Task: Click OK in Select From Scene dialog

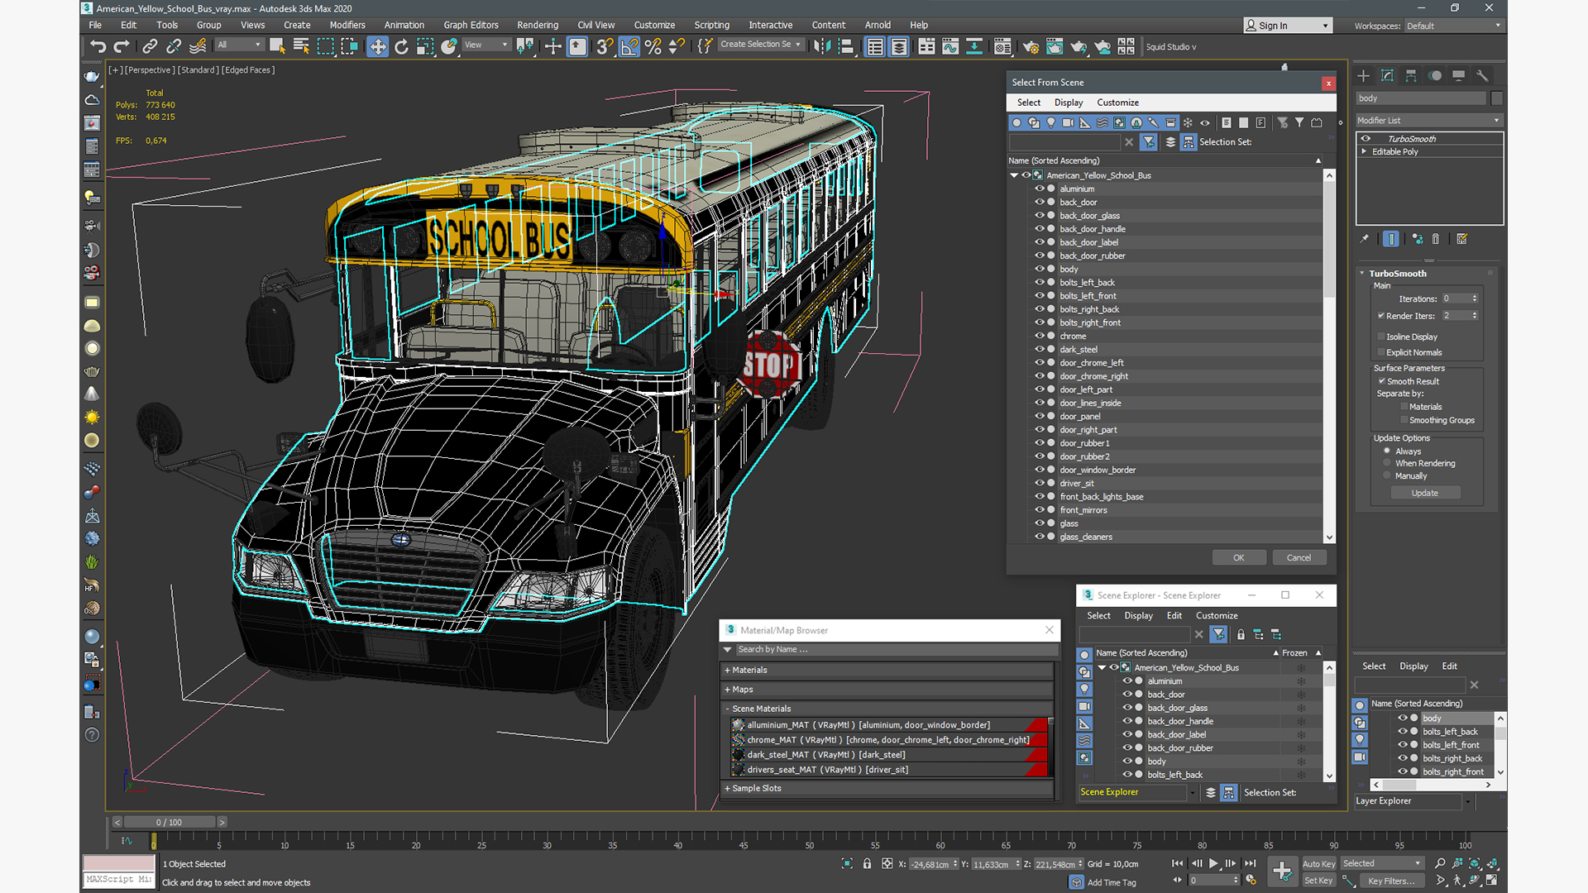Action: pyautogui.click(x=1238, y=558)
